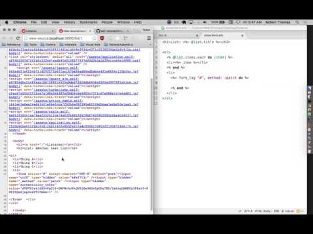Open the Comics bookmarks folder

[x=48, y=44]
